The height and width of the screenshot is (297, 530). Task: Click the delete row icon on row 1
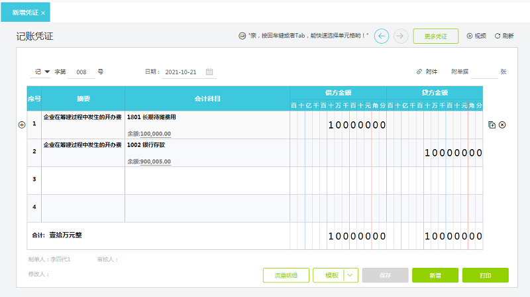[502, 125]
